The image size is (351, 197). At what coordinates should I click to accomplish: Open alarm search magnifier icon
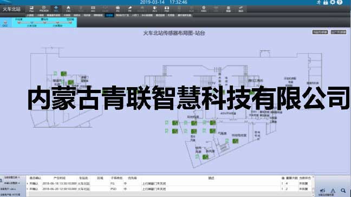343,191
